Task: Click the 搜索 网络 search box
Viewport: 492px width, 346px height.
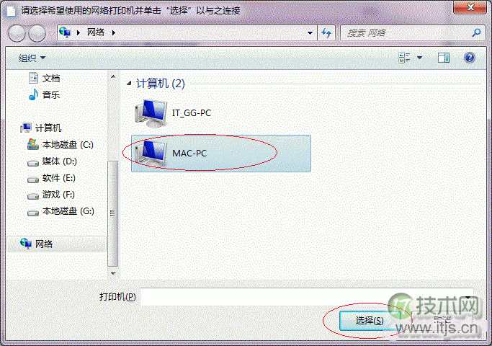Action: point(407,32)
